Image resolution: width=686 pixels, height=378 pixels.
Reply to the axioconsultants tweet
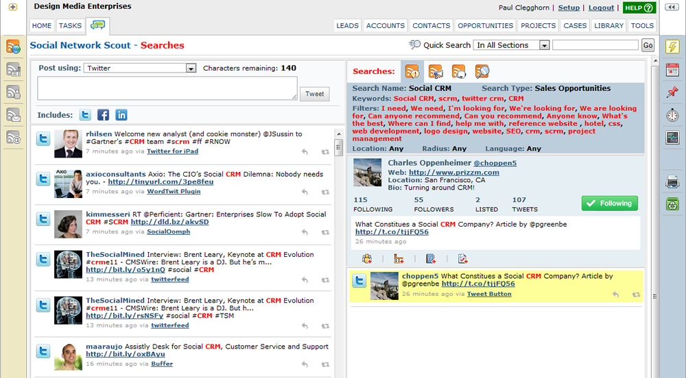(x=305, y=192)
